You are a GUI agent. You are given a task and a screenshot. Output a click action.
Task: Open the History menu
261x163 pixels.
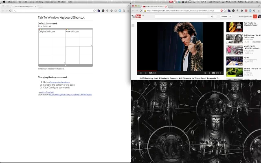(x=39, y=2)
